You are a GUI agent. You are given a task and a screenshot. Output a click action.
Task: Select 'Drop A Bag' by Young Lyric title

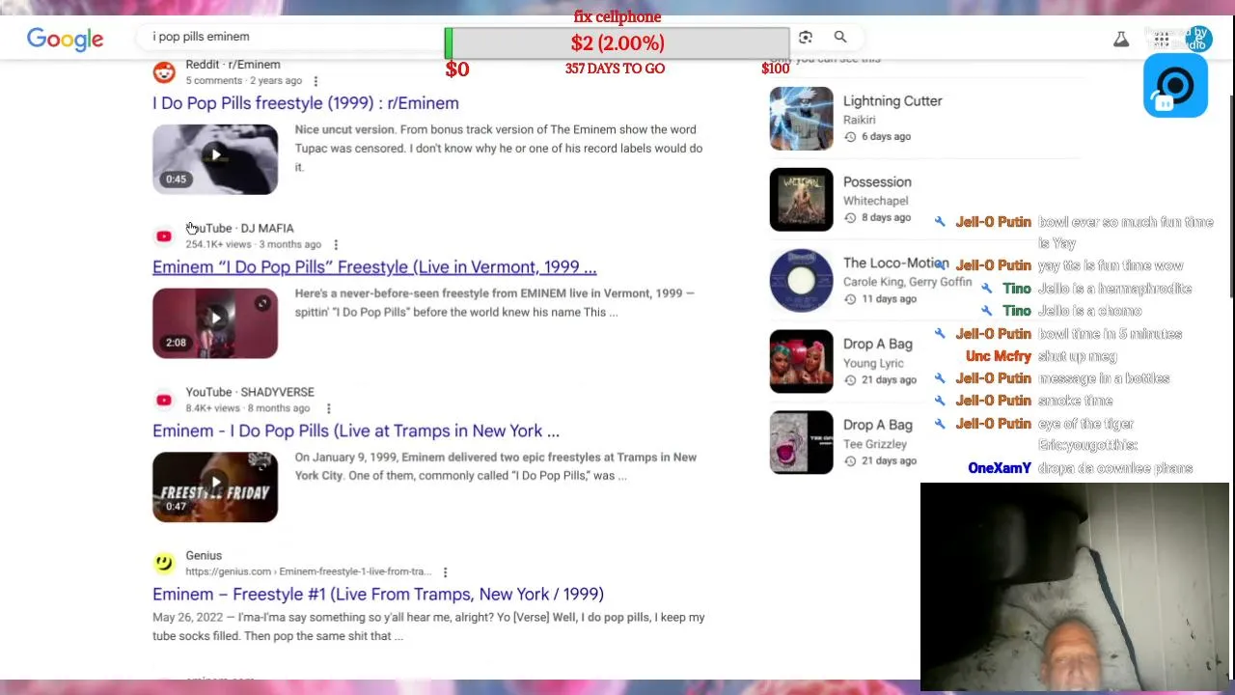click(877, 345)
